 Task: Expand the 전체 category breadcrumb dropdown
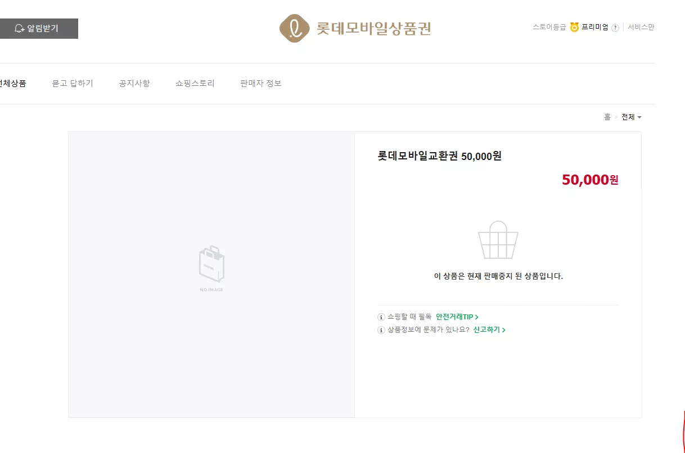(x=632, y=117)
